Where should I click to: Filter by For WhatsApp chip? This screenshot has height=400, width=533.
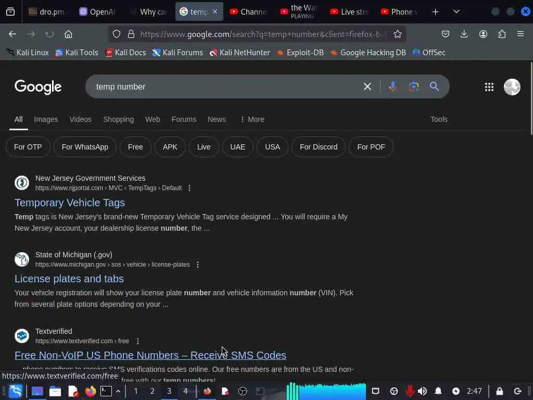point(85,147)
